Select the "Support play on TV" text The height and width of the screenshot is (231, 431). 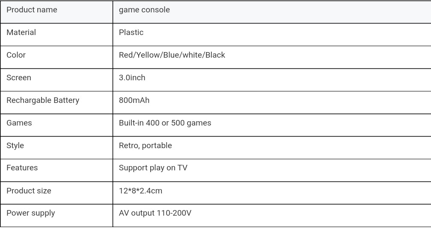coord(153,168)
